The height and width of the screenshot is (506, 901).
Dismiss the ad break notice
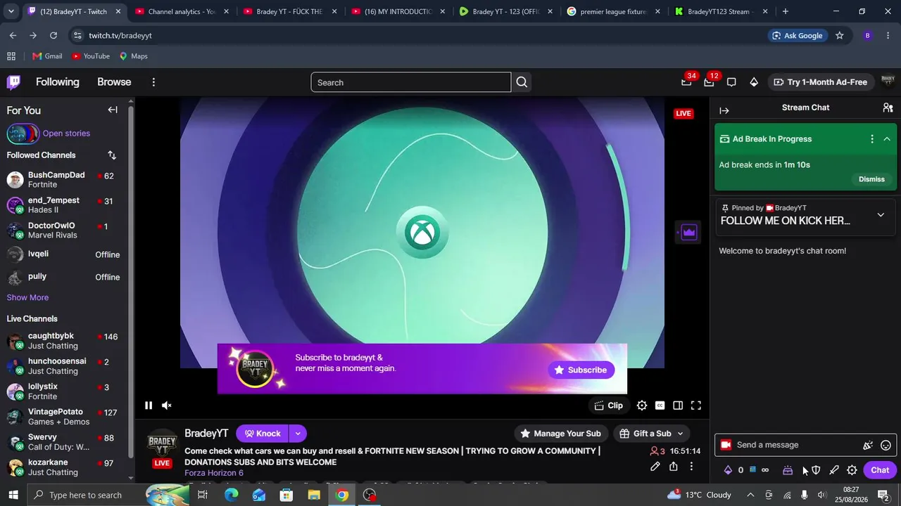871,179
